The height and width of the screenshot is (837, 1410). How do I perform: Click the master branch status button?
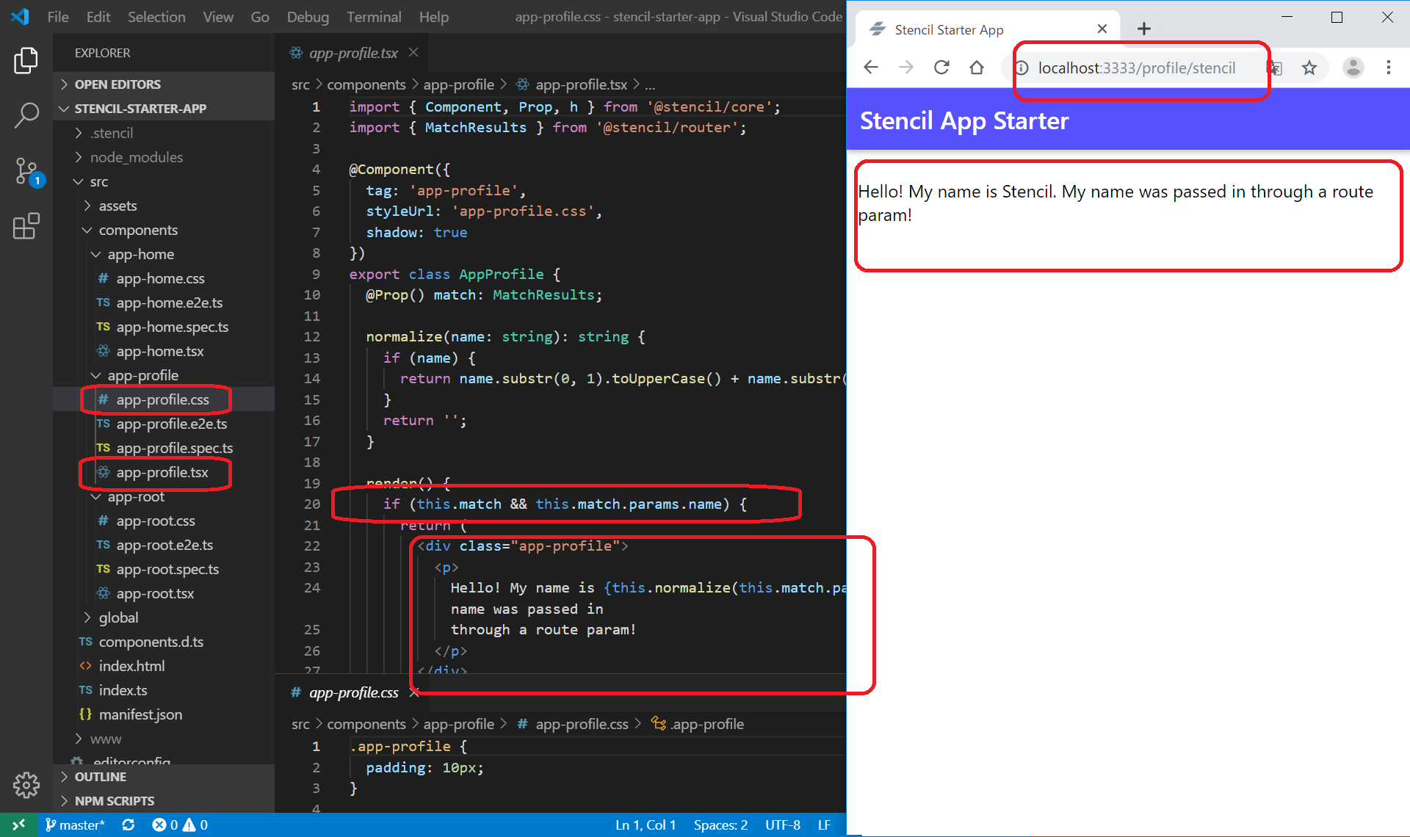[x=76, y=825]
